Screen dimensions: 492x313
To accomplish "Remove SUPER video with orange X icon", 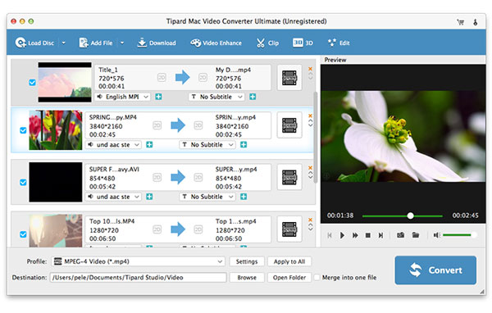I will pos(310,168).
